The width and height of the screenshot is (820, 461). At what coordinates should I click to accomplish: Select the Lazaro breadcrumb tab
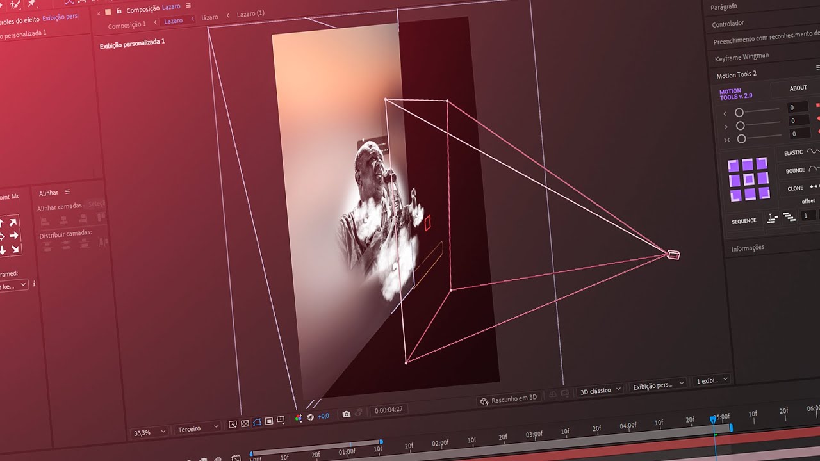173,20
